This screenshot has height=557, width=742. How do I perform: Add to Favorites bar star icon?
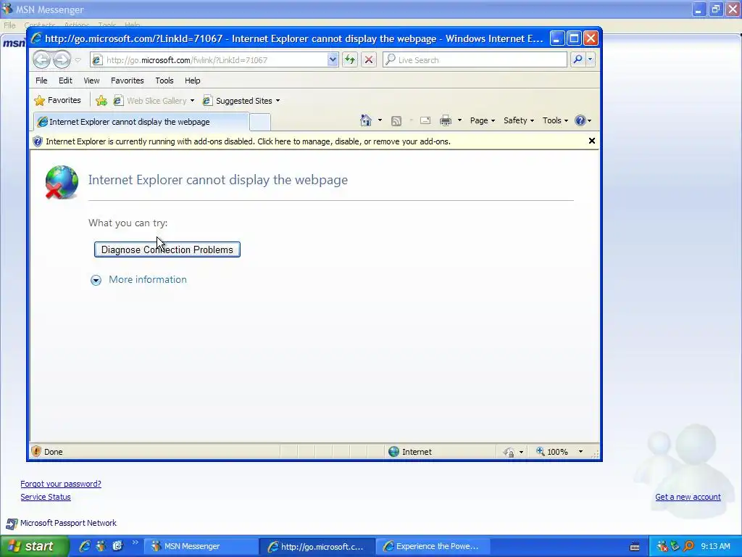pos(101,100)
